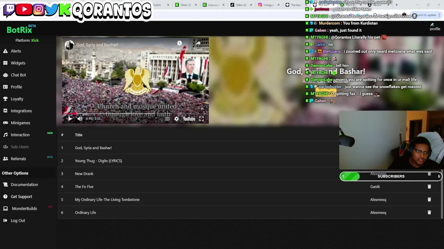The image size is (444, 249).
Task: Seek on the red video progress bar
Action: pos(135,113)
